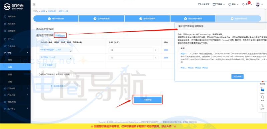Screen dimensions: 267x129
Task: Remove the 0申报 pdf file with its X
Action: coord(70,51)
